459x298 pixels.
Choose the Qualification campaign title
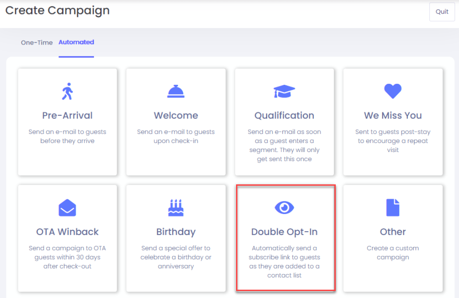[284, 116]
